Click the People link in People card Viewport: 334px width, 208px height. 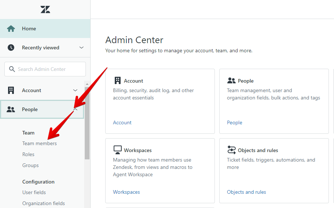(x=235, y=122)
